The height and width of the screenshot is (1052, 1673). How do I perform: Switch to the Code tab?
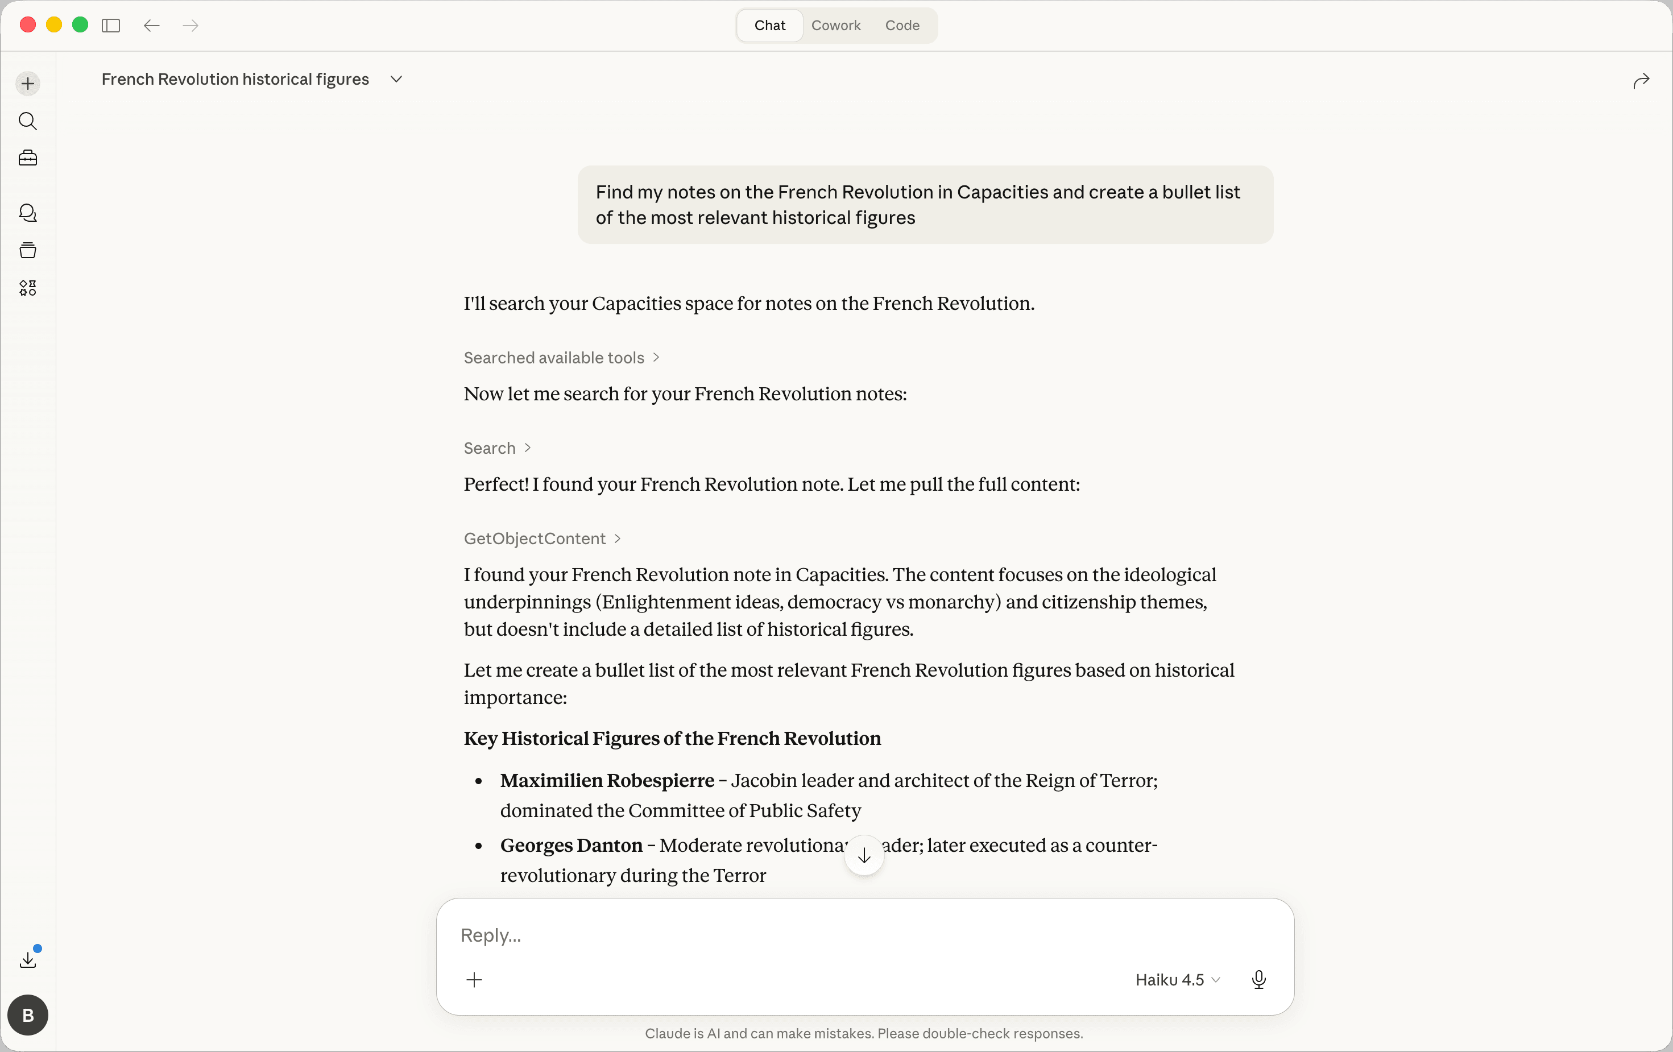click(902, 26)
